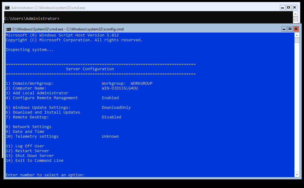Click 'Windows Script Host Version 5.812' line
Screen dimensions: 304x188
[62, 35]
